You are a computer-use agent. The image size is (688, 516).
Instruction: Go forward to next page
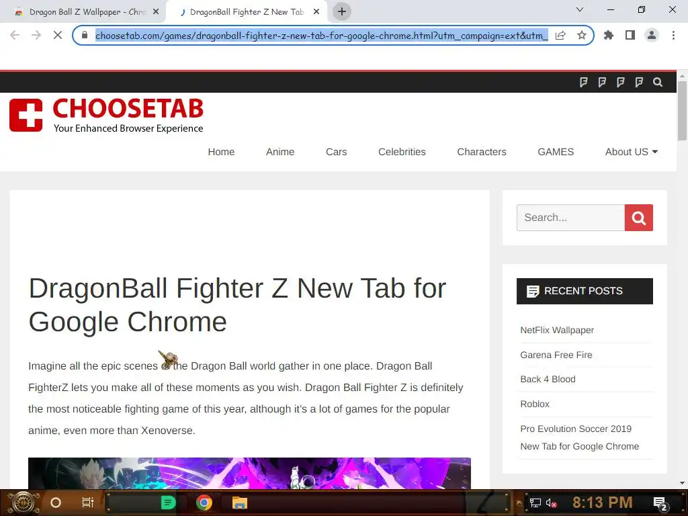click(x=36, y=35)
